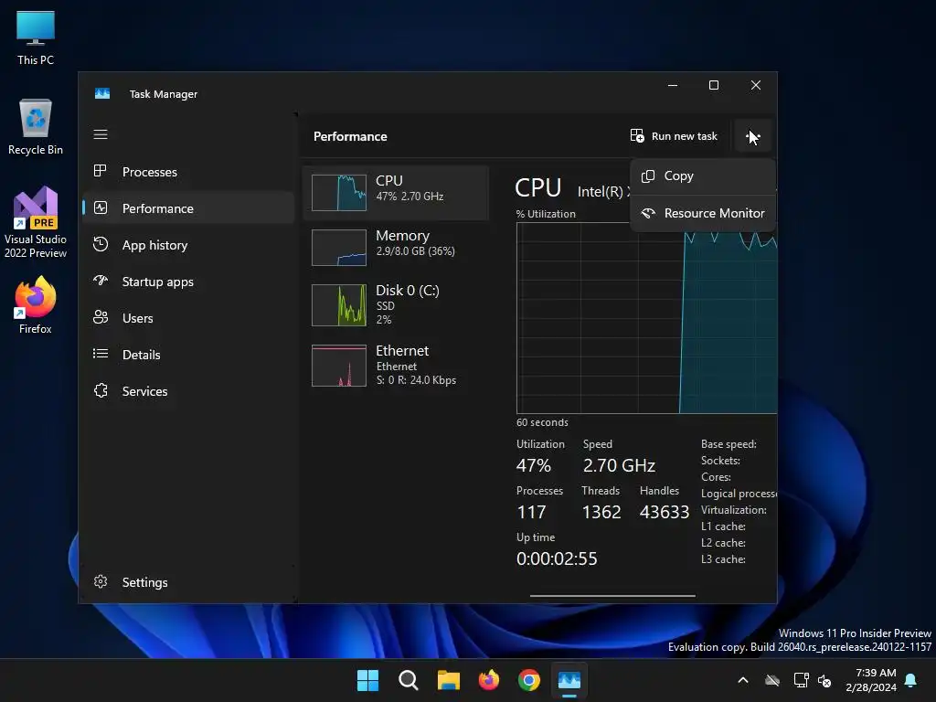Open the Windows Start menu

click(367, 680)
